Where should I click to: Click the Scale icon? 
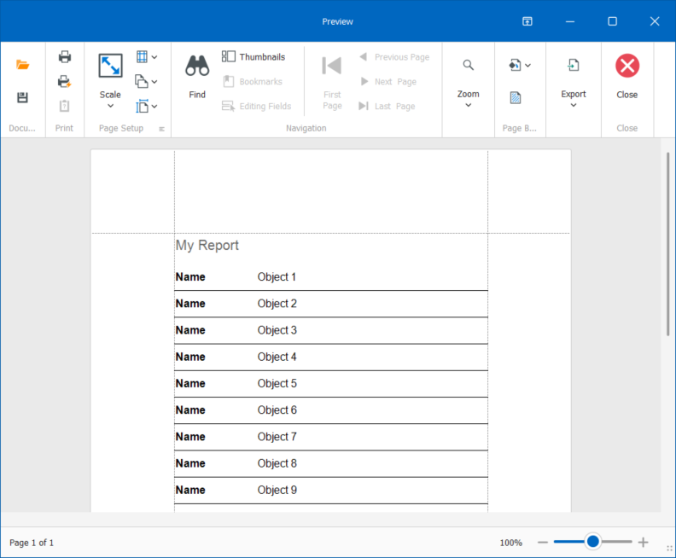click(110, 66)
